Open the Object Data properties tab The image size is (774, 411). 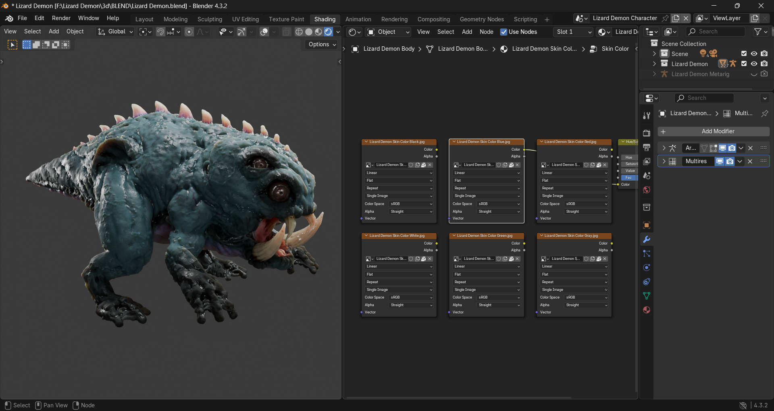(x=647, y=296)
